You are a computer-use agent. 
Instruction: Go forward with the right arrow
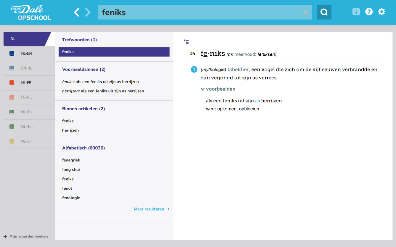88,13
